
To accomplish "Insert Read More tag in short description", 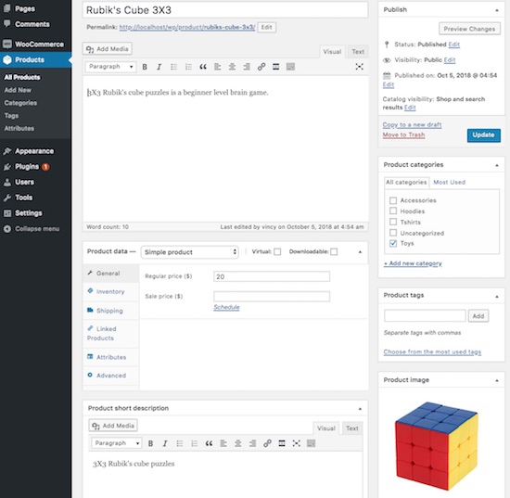I will [x=282, y=443].
